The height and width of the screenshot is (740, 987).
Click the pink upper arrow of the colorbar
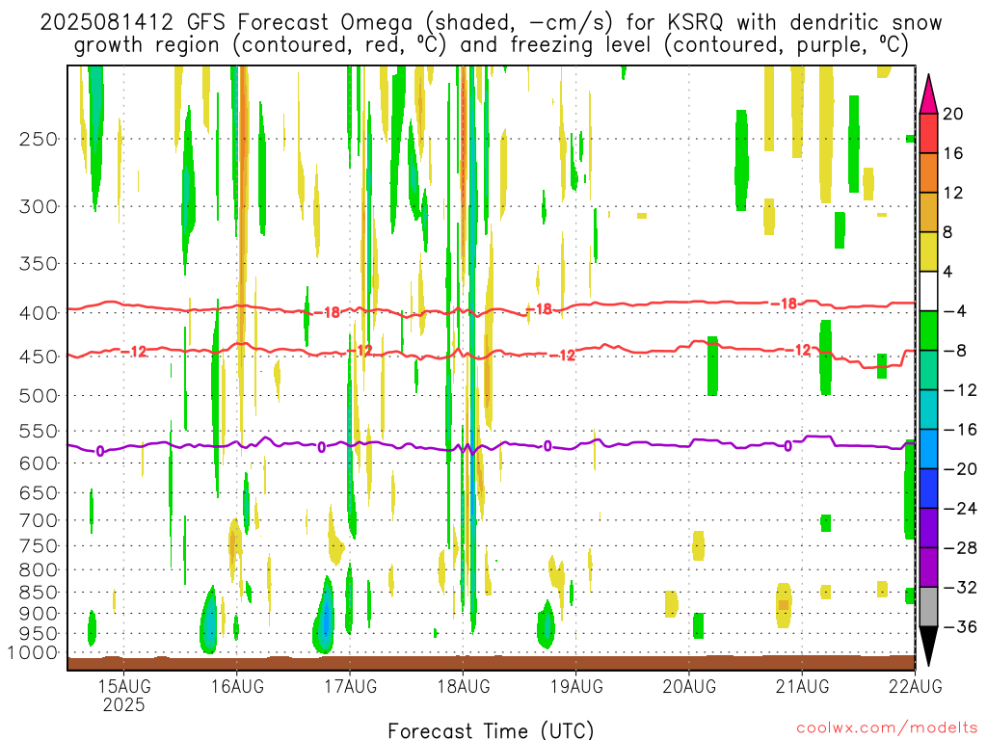928,94
